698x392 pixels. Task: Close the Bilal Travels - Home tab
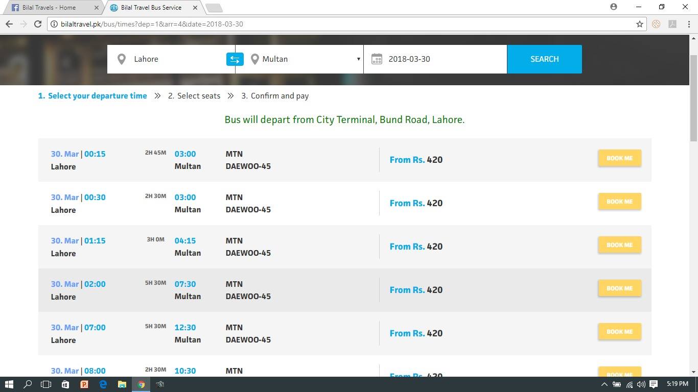(97, 8)
